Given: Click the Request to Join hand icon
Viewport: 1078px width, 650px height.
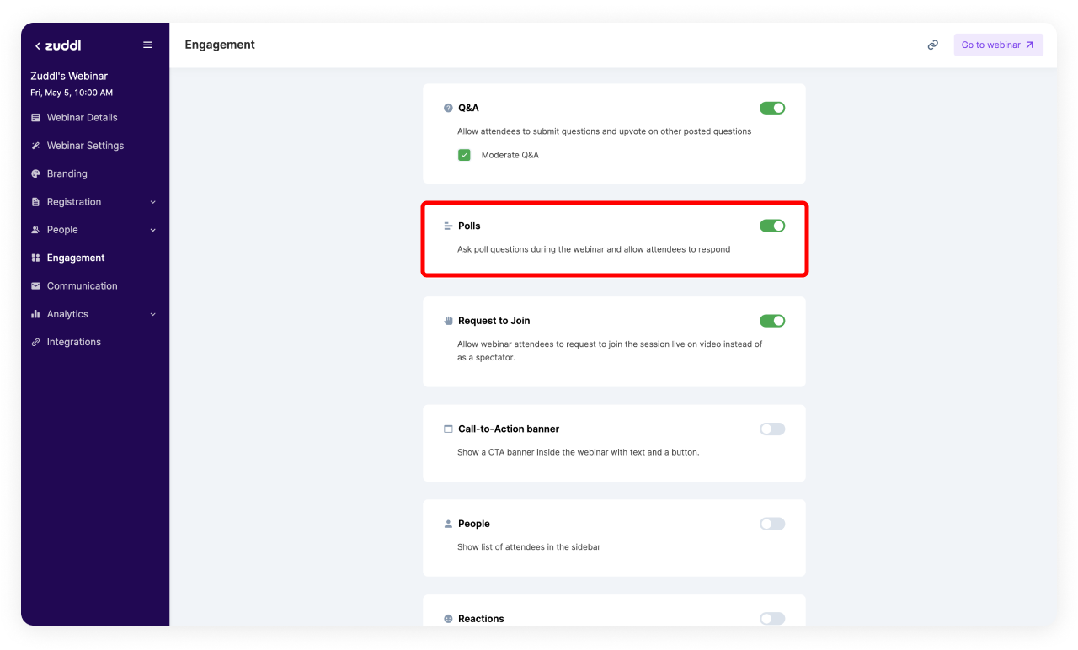Looking at the screenshot, I should [448, 321].
